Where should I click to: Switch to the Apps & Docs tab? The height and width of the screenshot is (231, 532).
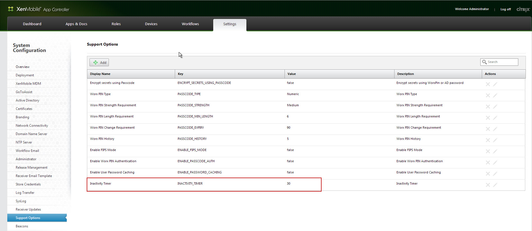[76, 24]
